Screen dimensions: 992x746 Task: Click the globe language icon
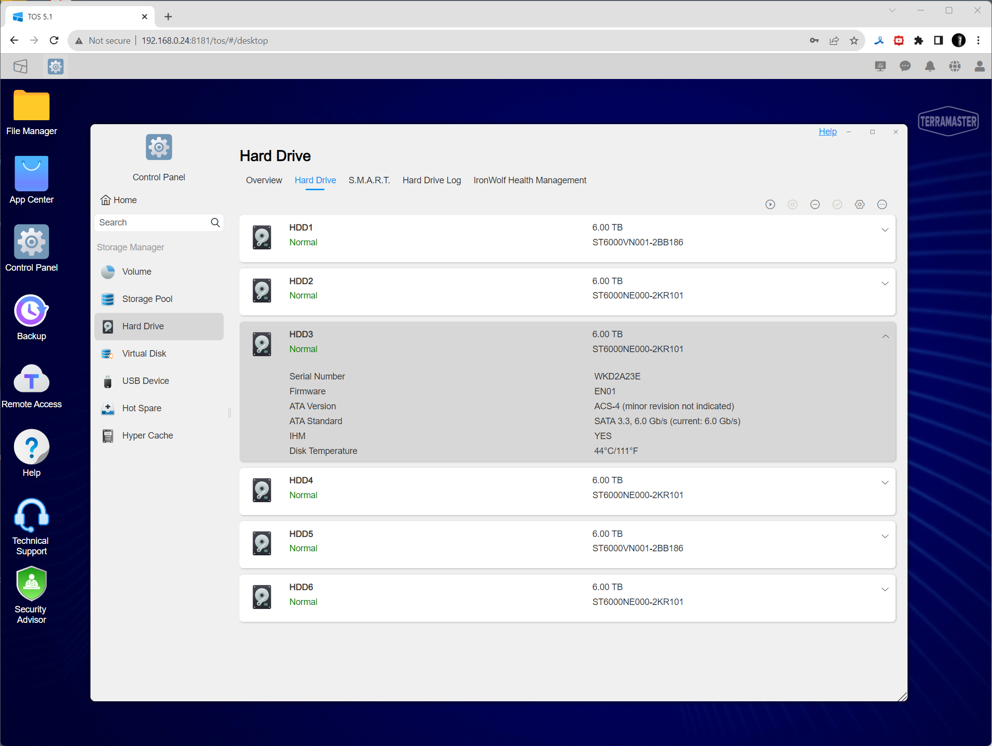955,66
